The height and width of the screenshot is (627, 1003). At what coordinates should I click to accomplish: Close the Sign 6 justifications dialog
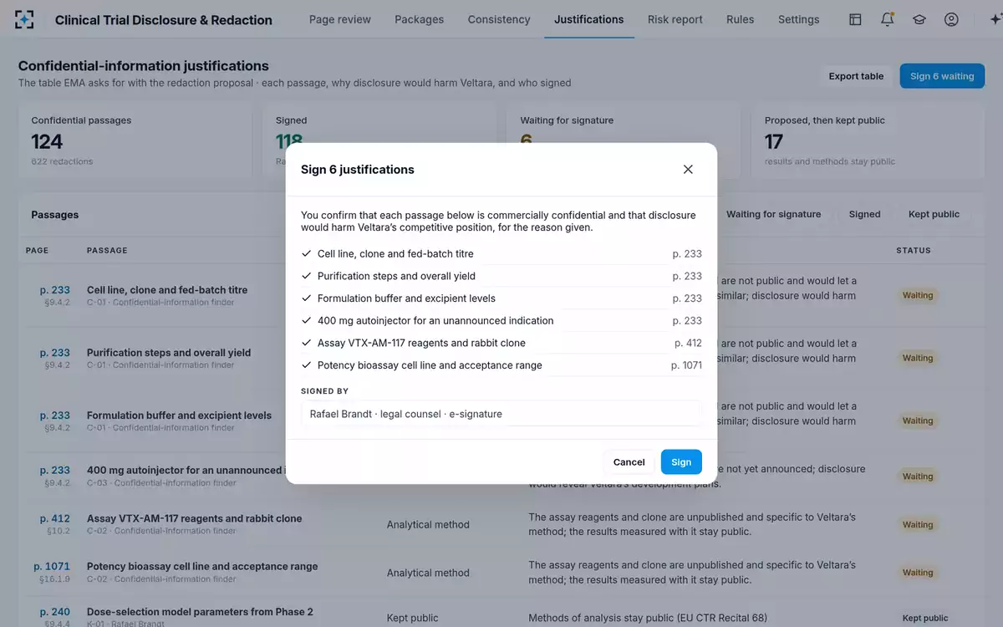[x=688, y=169]
